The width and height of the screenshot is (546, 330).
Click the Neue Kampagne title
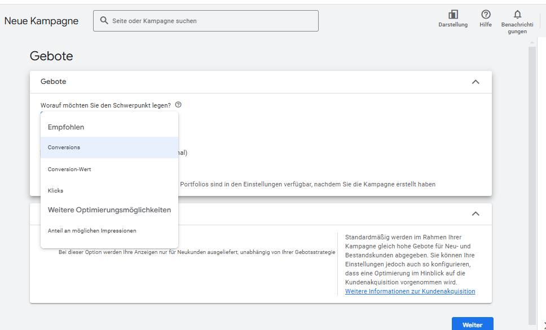[41, 21]
